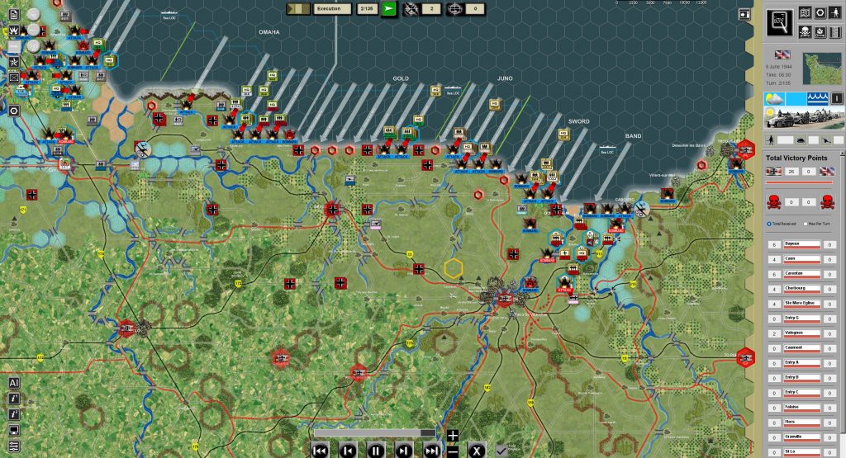Pause the turn replay playback

tap(375, 451)
